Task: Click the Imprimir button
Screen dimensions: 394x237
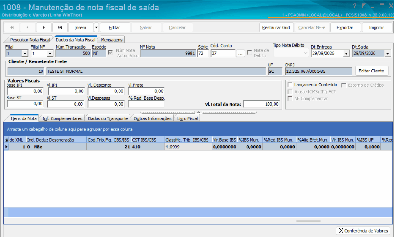Action: (x=376, y=28)
